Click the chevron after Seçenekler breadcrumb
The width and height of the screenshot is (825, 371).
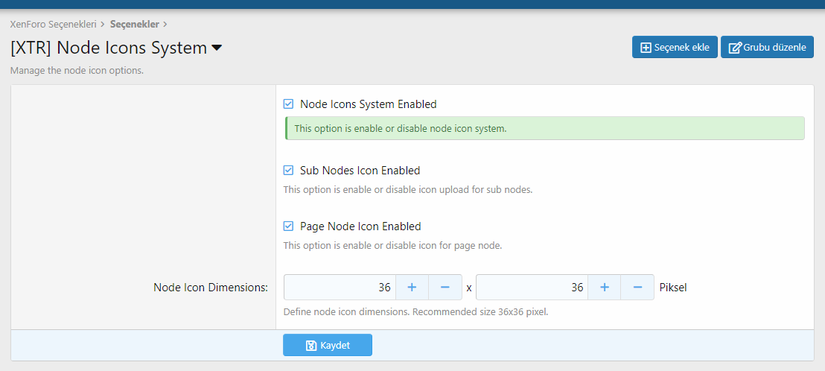click(x=165, y=24)
